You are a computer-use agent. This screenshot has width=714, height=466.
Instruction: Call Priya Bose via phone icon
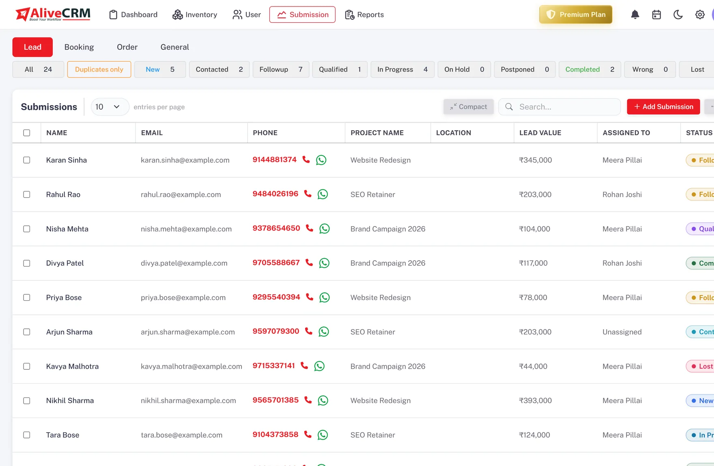310,297
